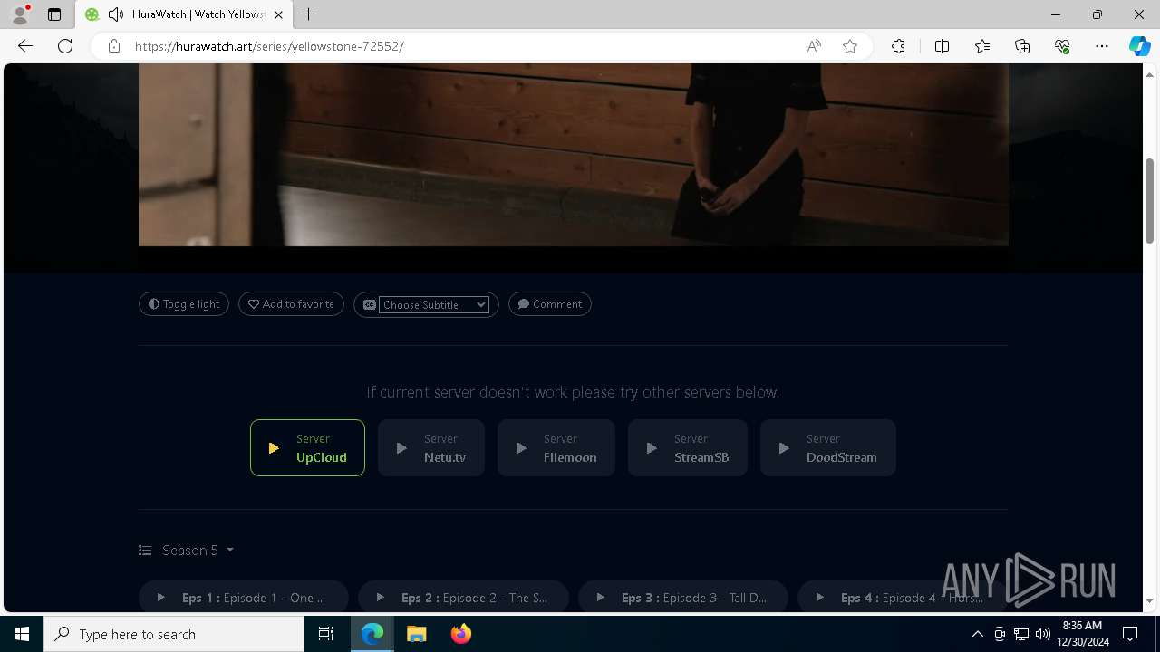Add this page to favorites star
Screen dimensions: 1160x652
pyautogui.click(x=850, y=46)
